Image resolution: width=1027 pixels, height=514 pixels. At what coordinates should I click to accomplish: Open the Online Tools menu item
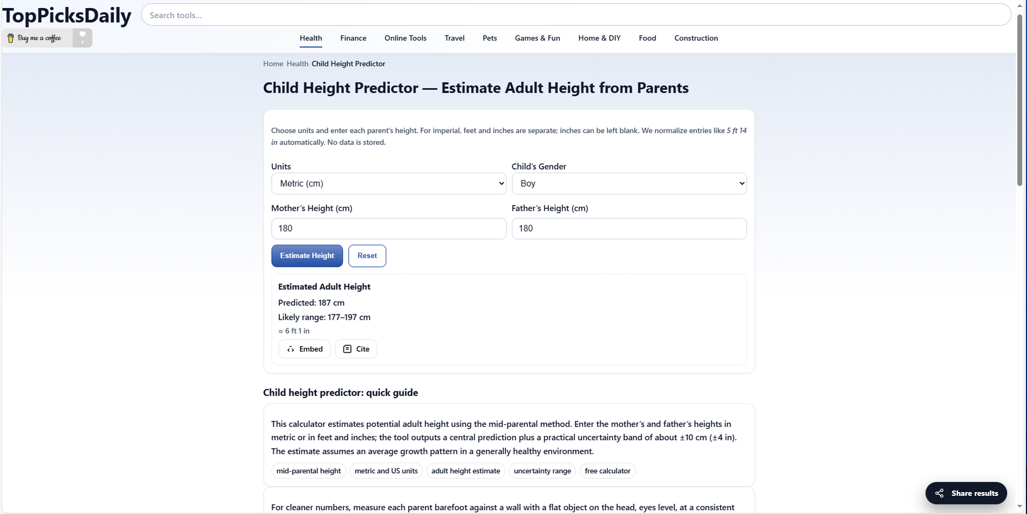(405, 38)
